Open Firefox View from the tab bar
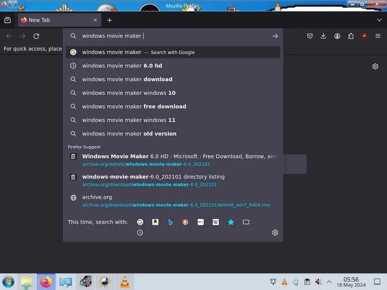The width and height of the screenshot is (387, 290). click(x=8, y=20)
